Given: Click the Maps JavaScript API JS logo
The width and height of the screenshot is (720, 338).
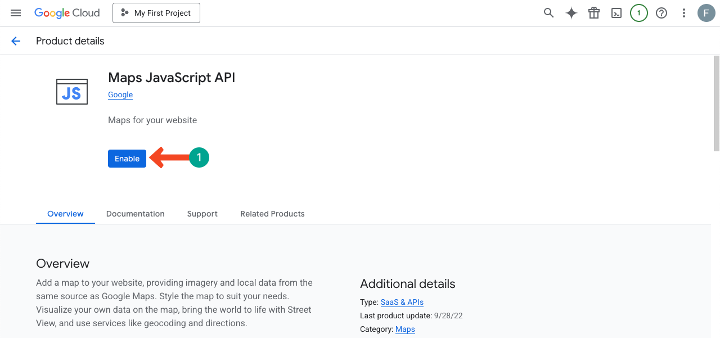Looking at the screenshot, I should tap(72, 92).
